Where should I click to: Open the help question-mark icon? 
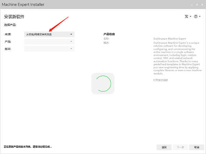pos(196,16)
